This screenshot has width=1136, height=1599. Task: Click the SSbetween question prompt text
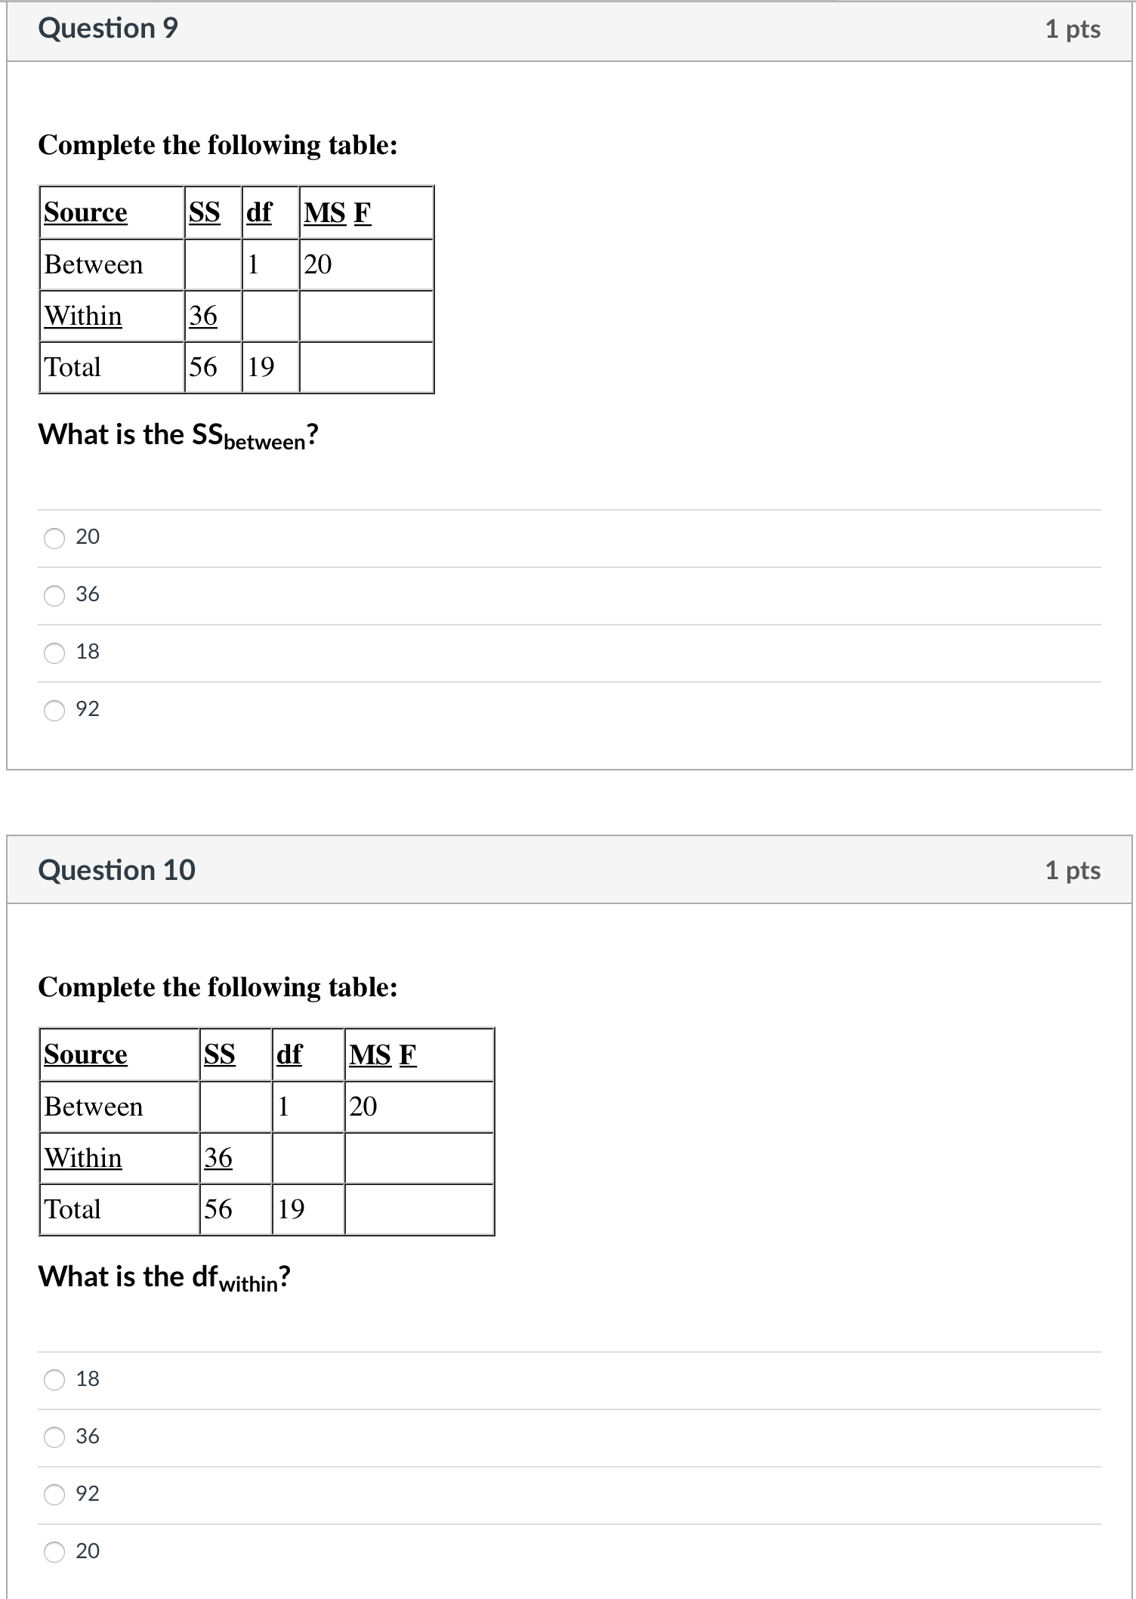(178, 434)
